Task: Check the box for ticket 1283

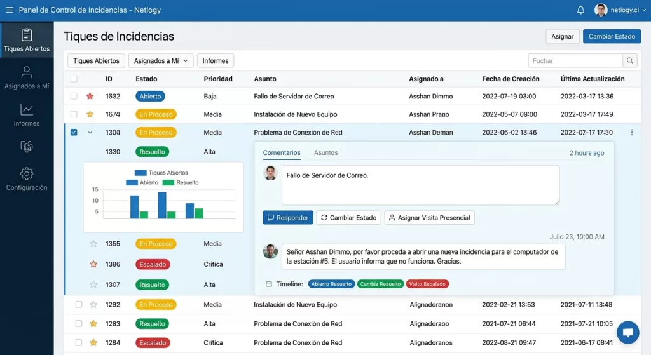Action: [78, 323]
